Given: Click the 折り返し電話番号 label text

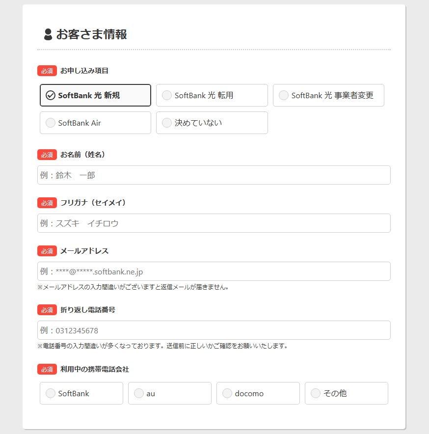Looking at the screenshot, I should click(88, 310).
